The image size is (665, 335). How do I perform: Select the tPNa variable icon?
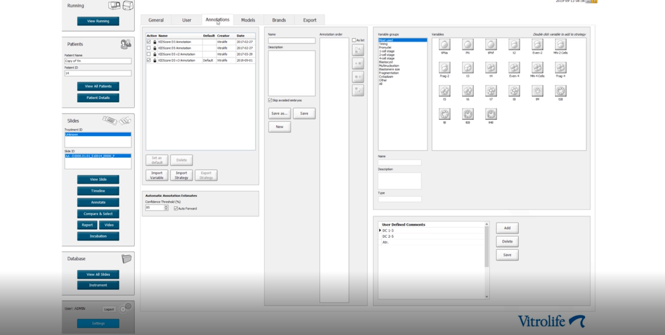[444, 44]
